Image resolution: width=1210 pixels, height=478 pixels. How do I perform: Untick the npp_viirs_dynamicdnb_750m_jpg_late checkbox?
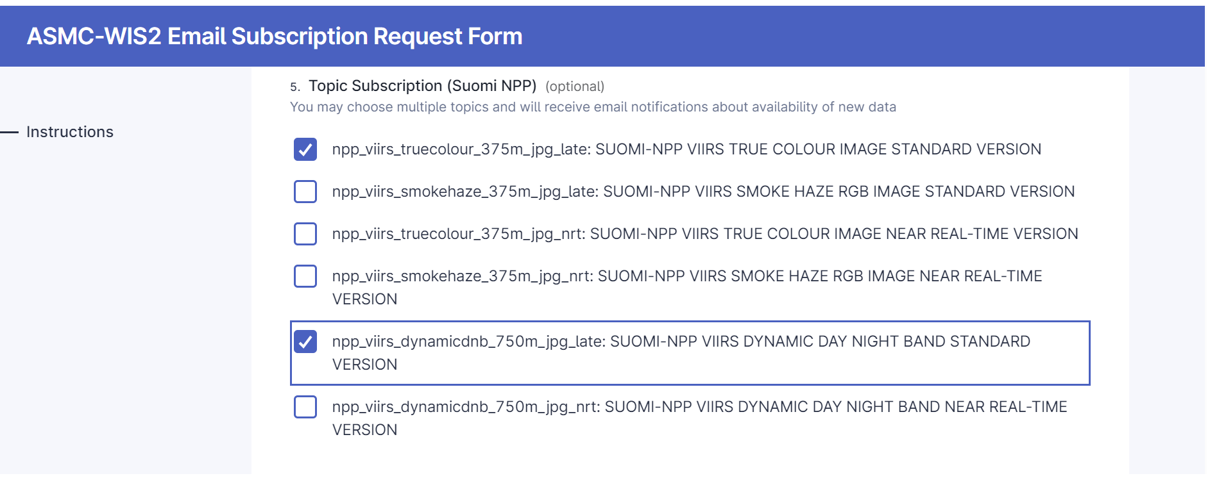[305, 342]
